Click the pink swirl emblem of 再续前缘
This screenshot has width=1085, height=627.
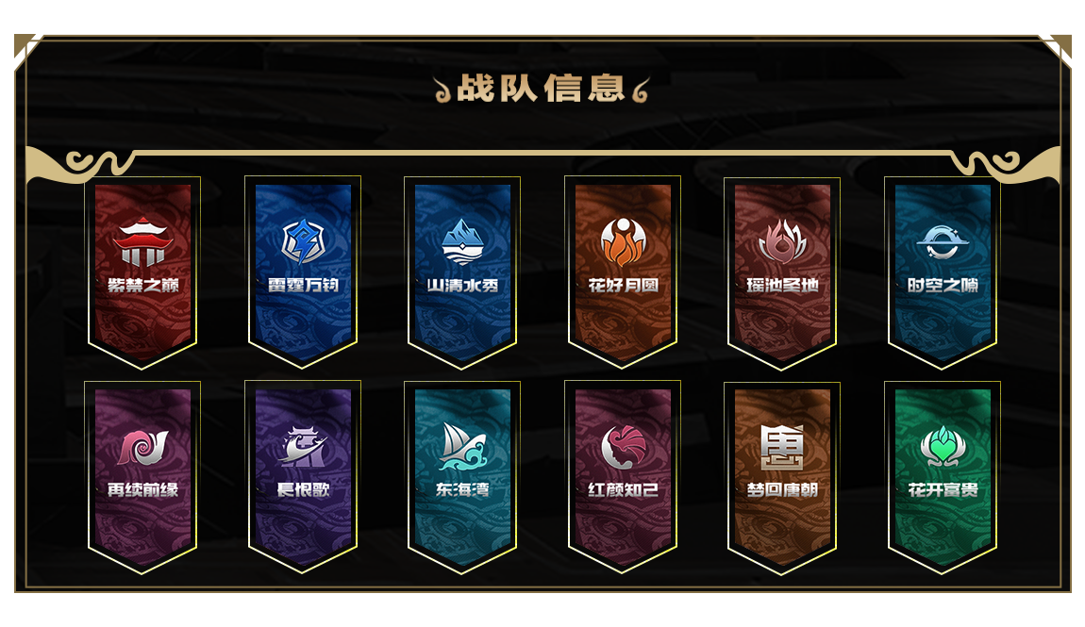point(142,448)
